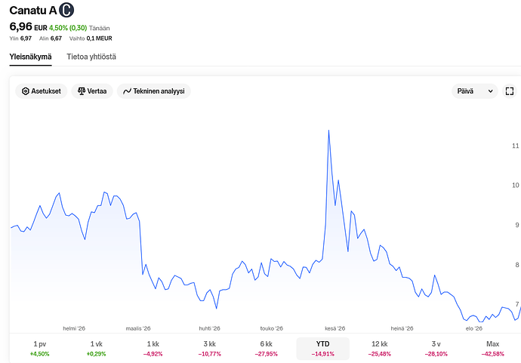Click the Canatu A heading
521x363 pixels.
coord(33,11)
